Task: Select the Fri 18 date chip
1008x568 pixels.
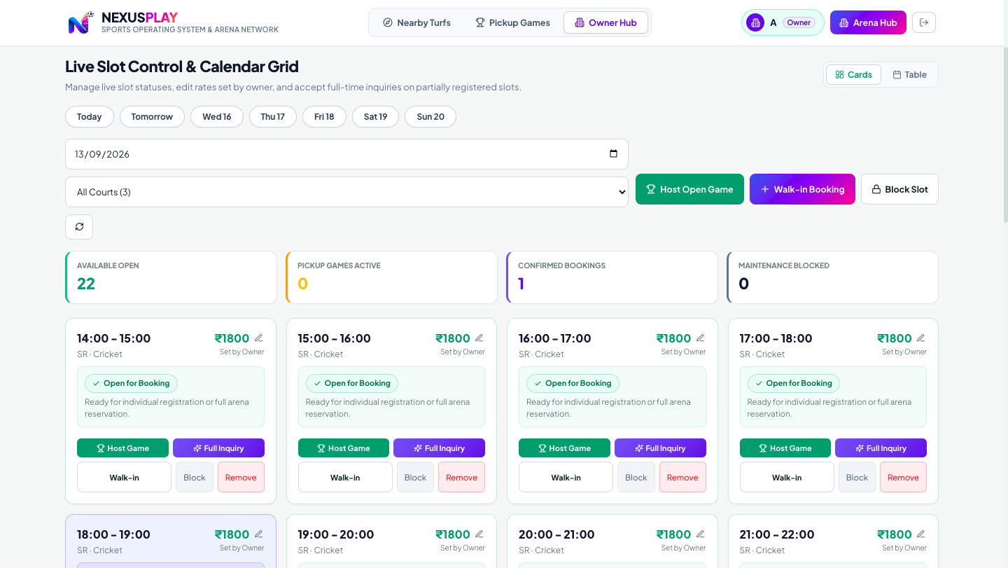Action: pos(324,116)
